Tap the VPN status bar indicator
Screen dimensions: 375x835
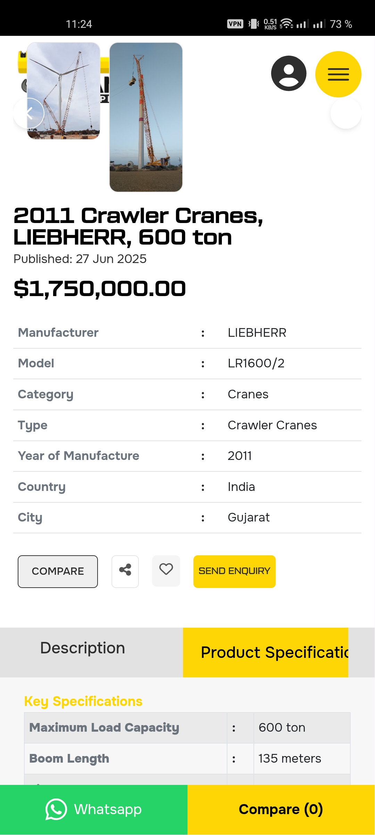click(x=235, y=24)
